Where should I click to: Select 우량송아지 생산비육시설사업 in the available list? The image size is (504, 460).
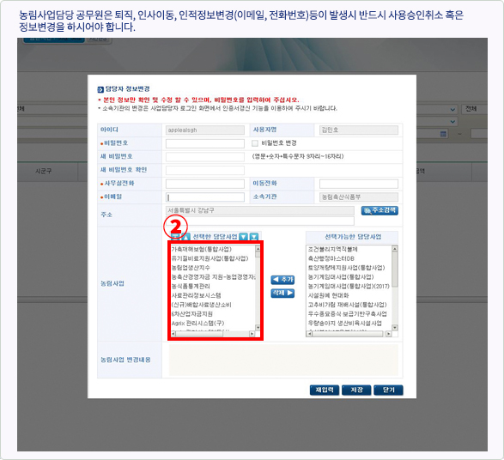pyautogui.click(x=345, y=324)
